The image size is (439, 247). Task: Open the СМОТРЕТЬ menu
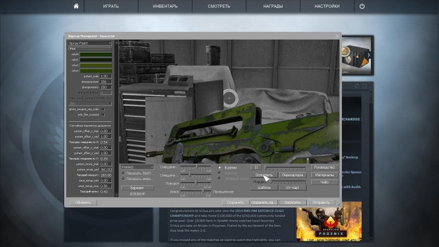point(219,6)
